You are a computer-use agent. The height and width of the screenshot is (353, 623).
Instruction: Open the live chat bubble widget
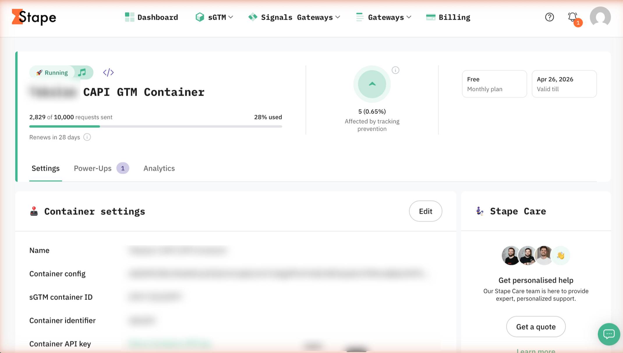[x=609, y=334]
